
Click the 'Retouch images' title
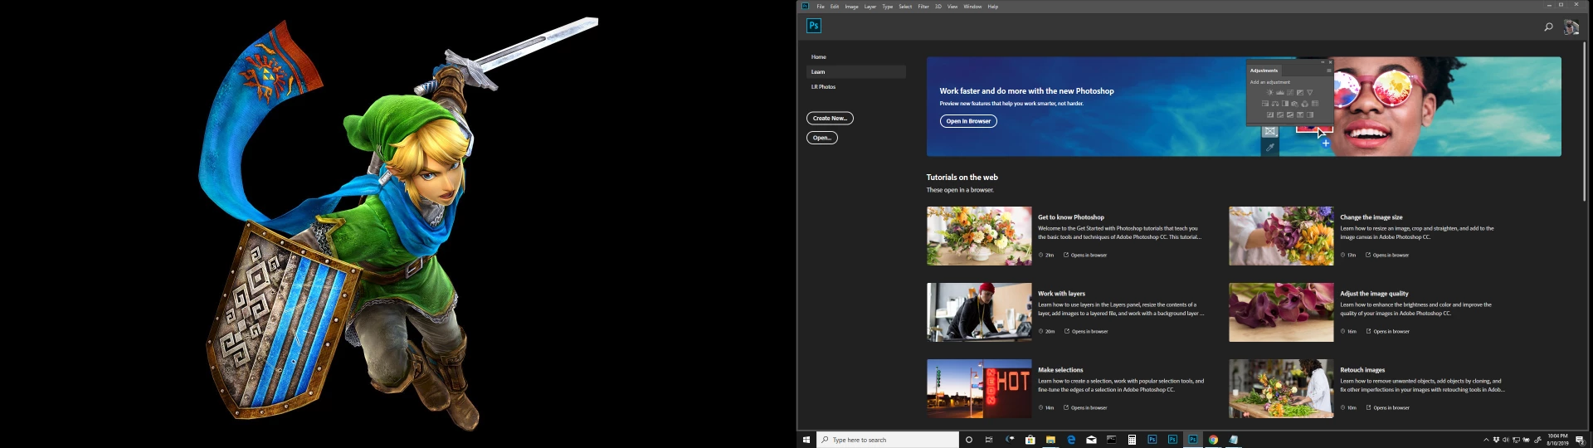coord(1362,370)
